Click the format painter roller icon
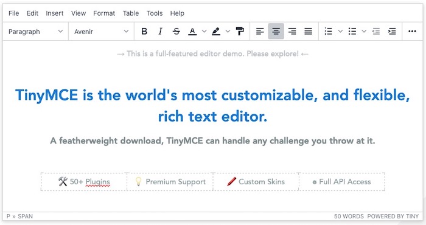This screenshot has height=225, width=426. 240,32
